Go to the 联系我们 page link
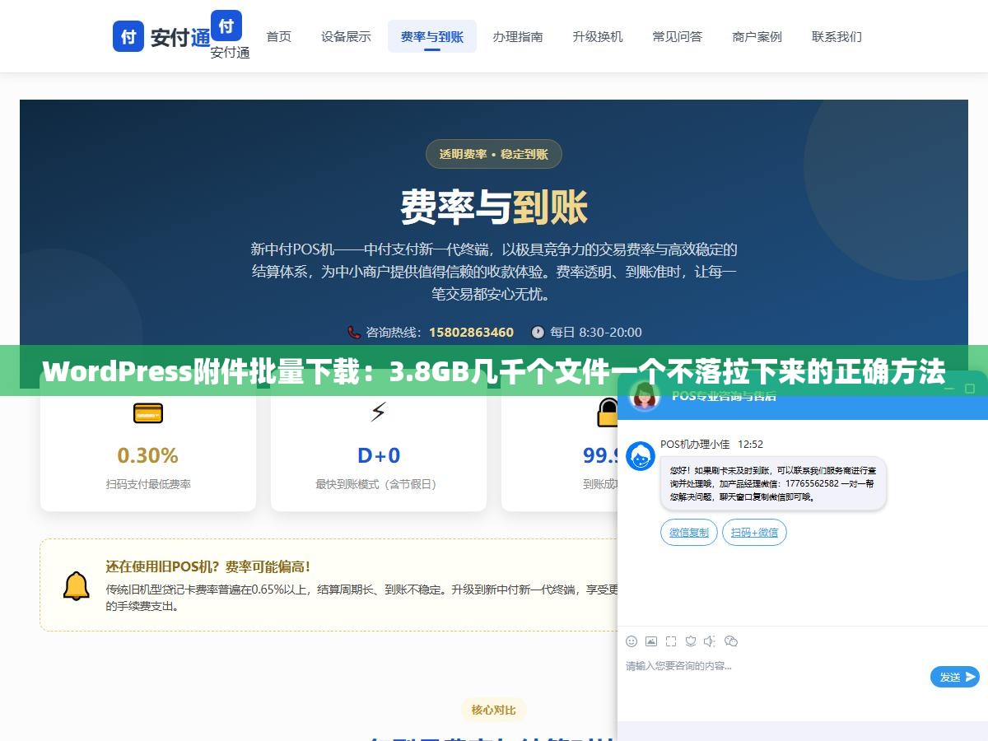This screenshot has height=741, width=988. pos(837,36)
